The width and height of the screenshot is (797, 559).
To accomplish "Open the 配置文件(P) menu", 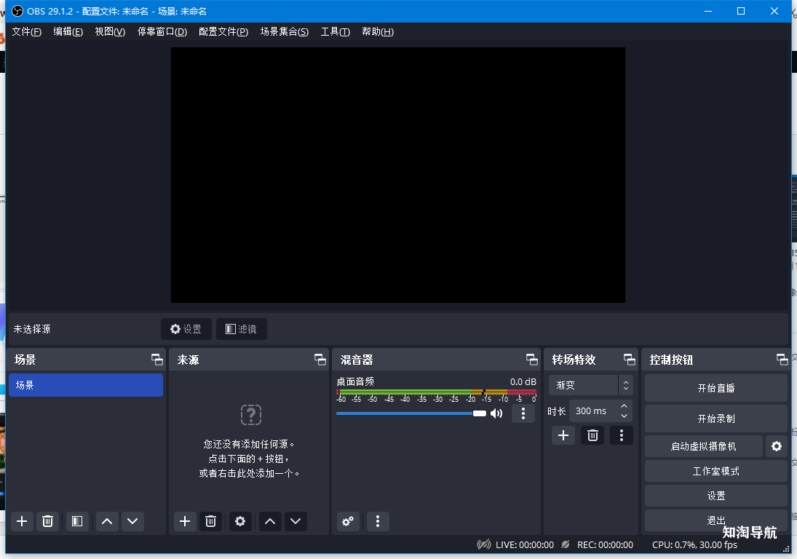I will click(223, 31).
